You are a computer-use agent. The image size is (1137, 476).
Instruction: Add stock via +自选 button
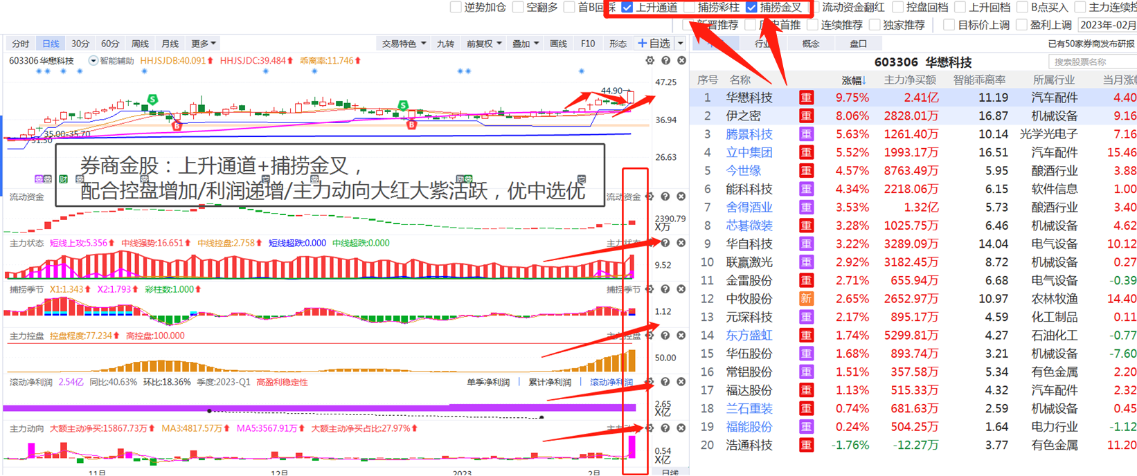coord(654,44)
